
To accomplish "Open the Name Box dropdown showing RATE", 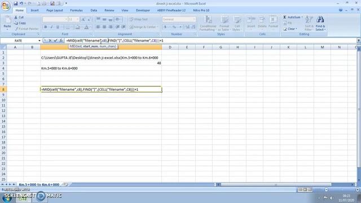I will (39, 41).
